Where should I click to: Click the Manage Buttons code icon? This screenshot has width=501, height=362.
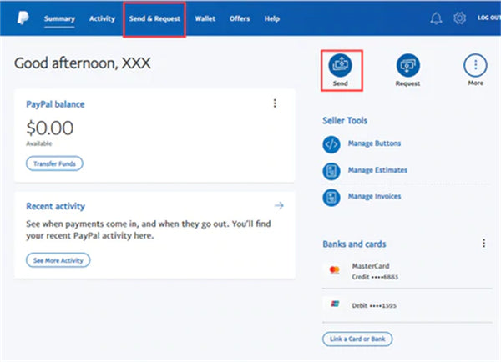point(331,145)
